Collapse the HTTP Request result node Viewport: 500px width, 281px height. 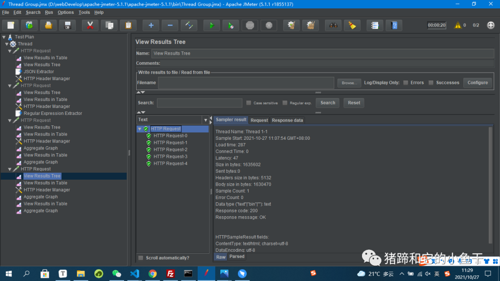point(140,129)
